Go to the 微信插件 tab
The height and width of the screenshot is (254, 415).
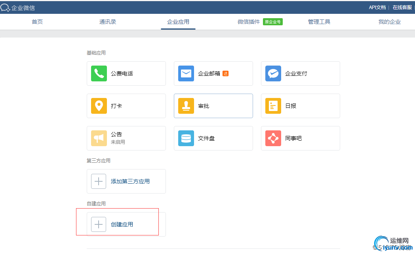pos(249,22)
